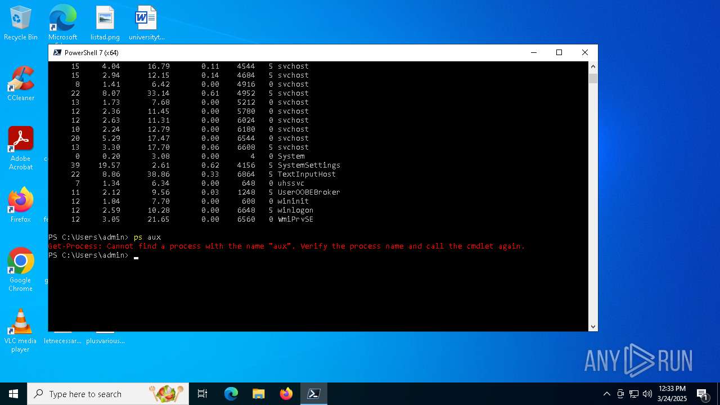Select the universityt... Word document icon
The image size is (720, 405).
(x=146, y=24)
